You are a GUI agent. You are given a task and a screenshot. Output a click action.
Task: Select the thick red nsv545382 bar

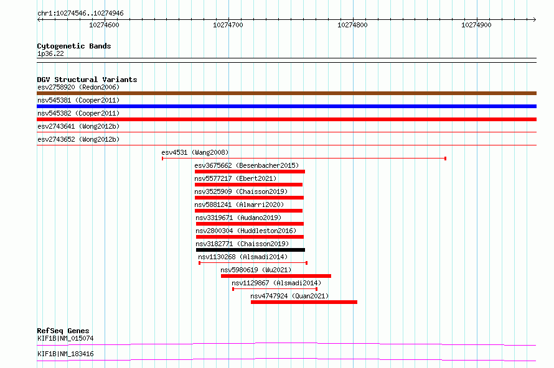(286, 119)
